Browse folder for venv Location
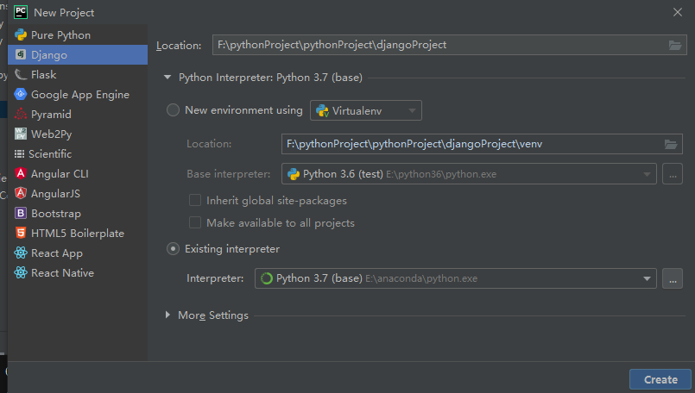Viewport: 695px width, 393px height. [671, 144]
